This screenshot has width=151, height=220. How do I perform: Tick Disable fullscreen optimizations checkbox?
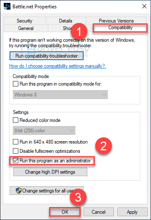pyautogui.click(x=15, y=151)
